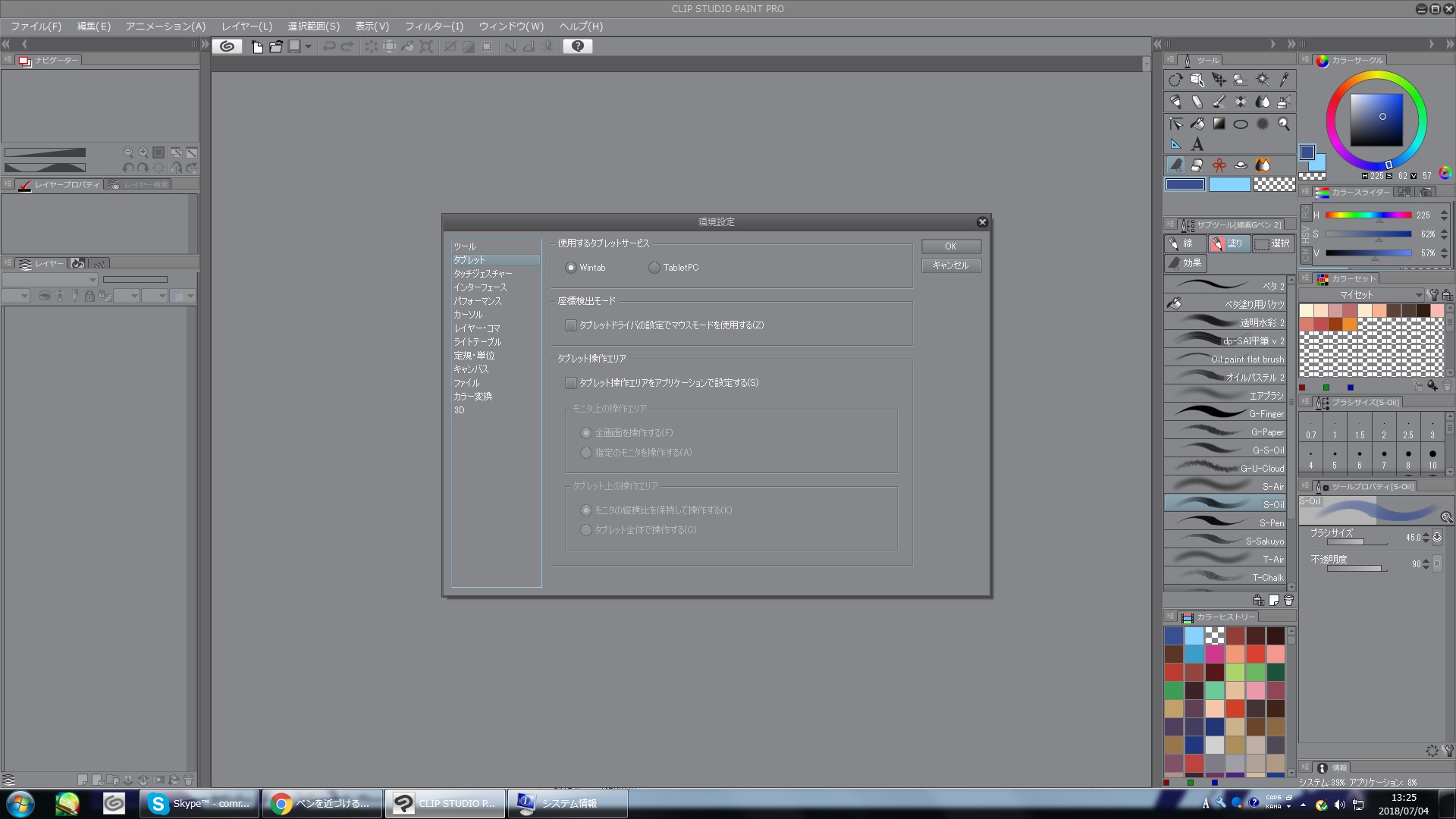Enable タブレット操作エリア application setting checkbox
The width and height of the screenshot is (1456, 819).
tap(571, 383)
